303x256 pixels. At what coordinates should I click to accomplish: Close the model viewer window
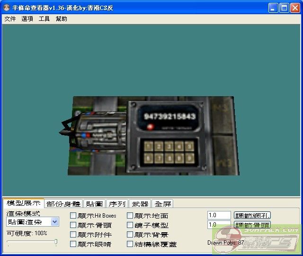coord(295,8)
